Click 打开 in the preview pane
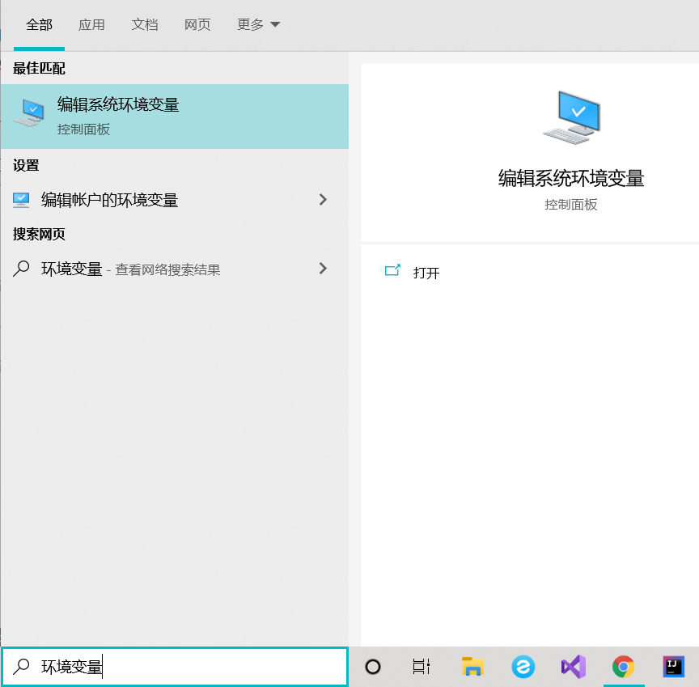The height and width of the screenshot is (687, 699). 426,273
